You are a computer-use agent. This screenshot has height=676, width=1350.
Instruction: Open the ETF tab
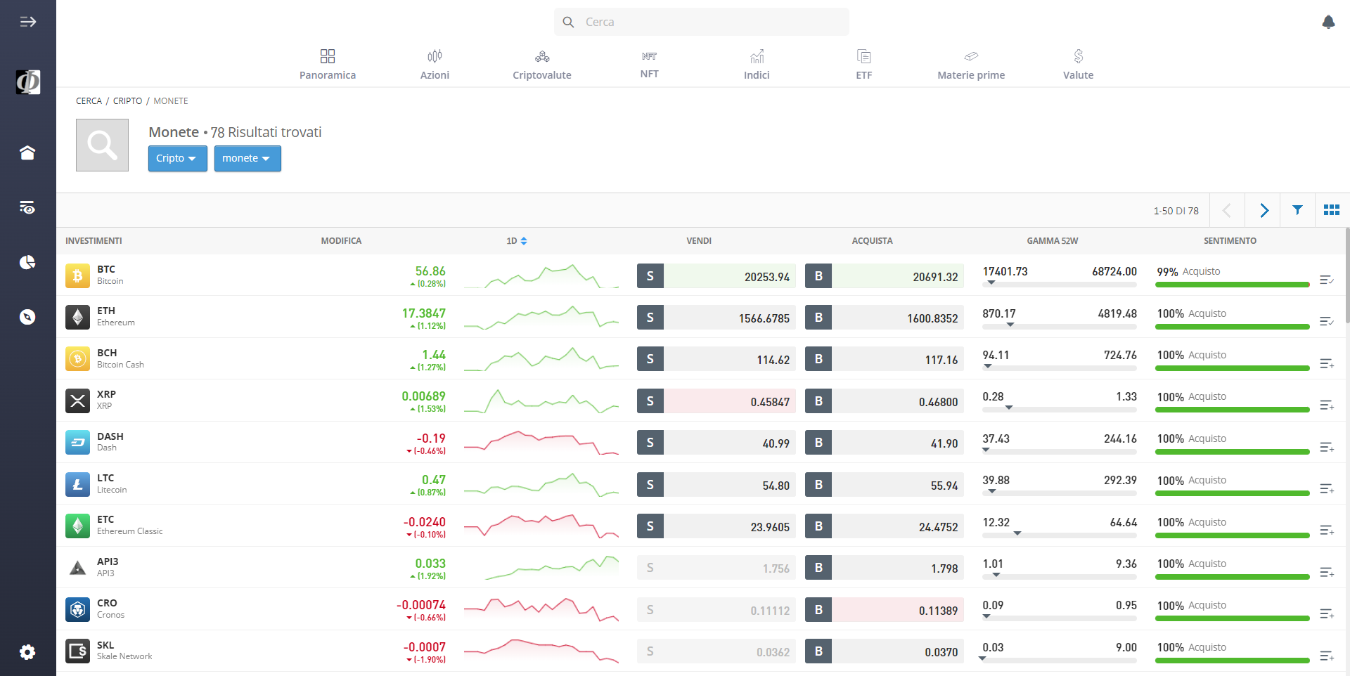(x=864, y=65)
